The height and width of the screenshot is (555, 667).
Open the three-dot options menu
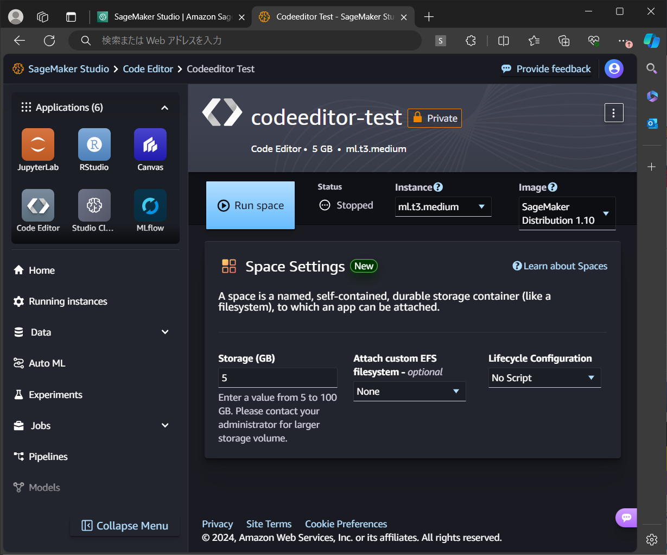pos(614,112)
